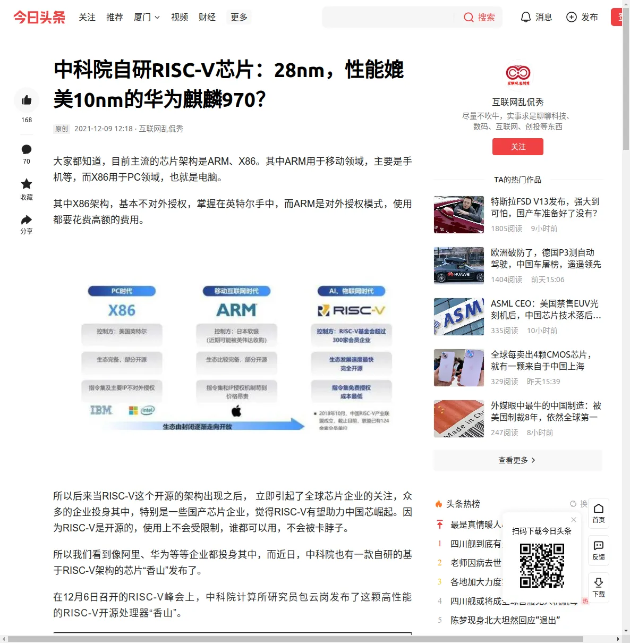Screen dimensions: 630x643
Task: Open article 外媒眼中最牛的中国制造
Action: 546,411
